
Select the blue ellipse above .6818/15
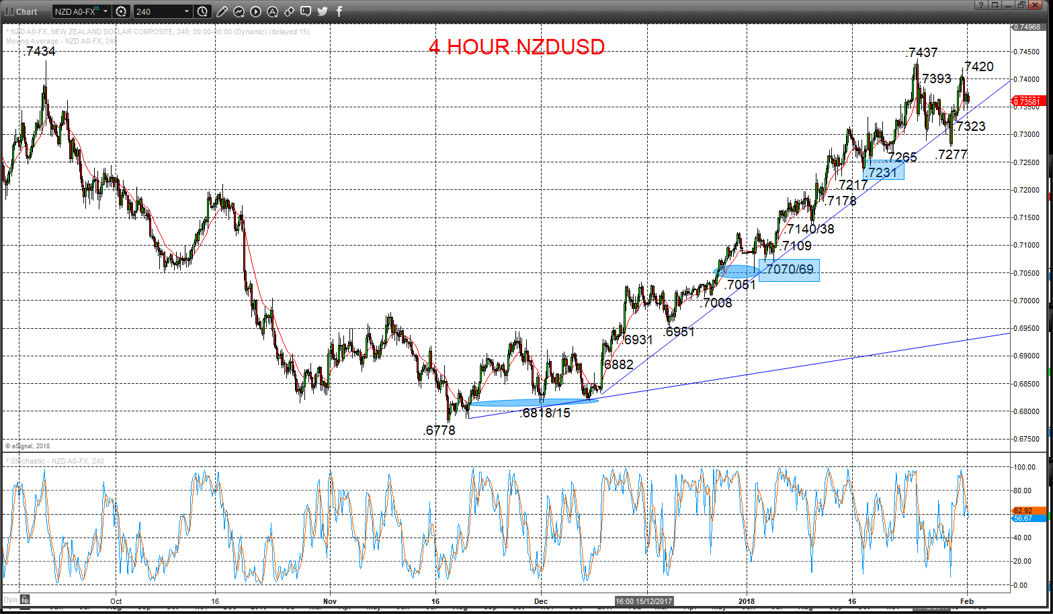point(534,403)
